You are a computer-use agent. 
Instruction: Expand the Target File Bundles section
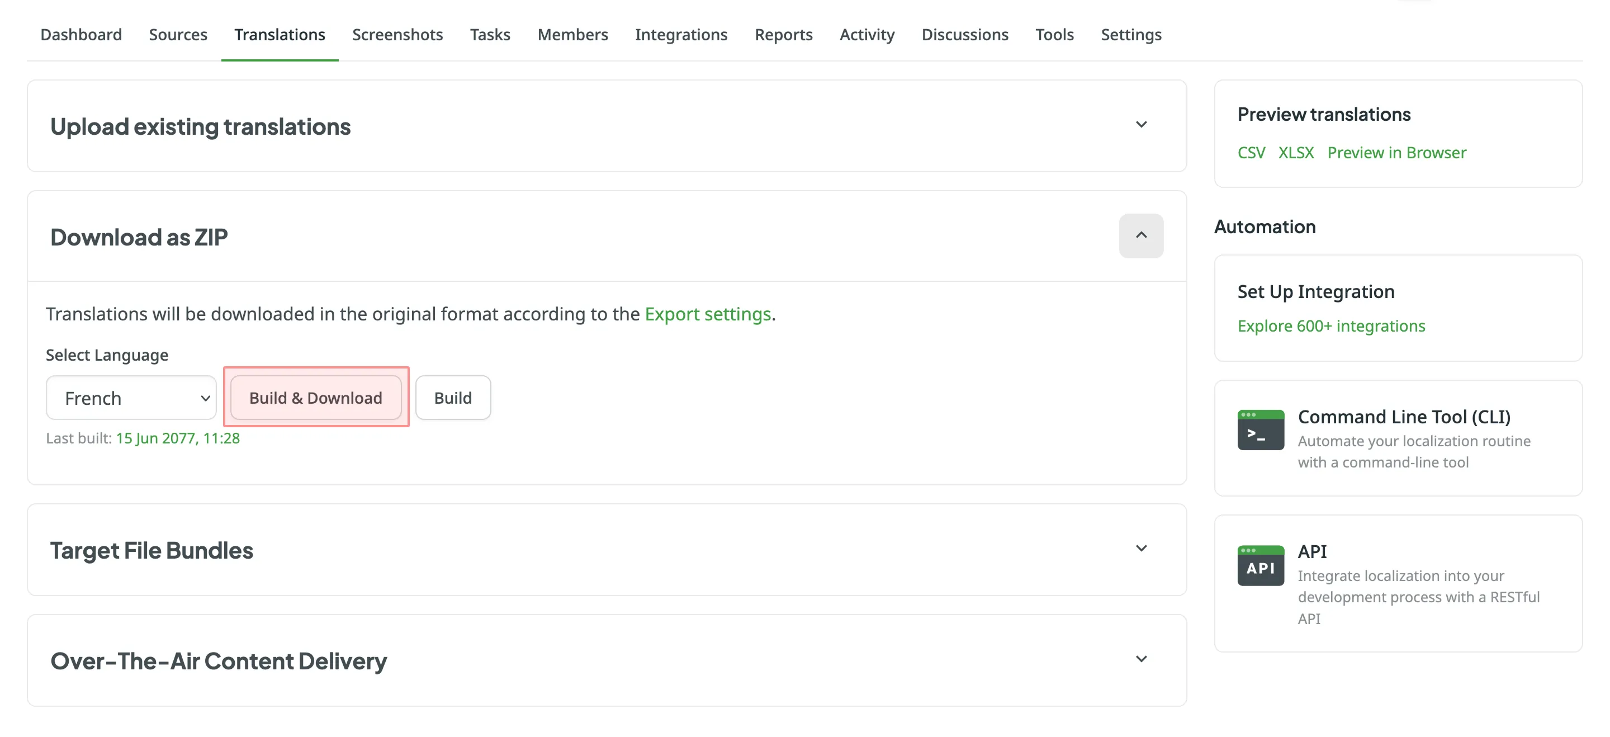[x=1141, y=548]
